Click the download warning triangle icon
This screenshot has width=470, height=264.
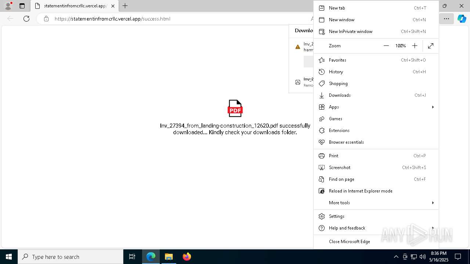tap(298, 47)
